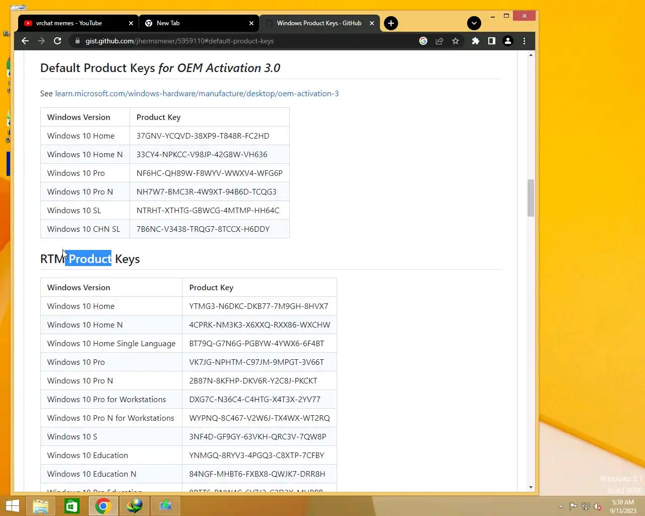Click key VK7JG-NPHTM-C97JM-9MPGT-3V66T

[256, 362]
